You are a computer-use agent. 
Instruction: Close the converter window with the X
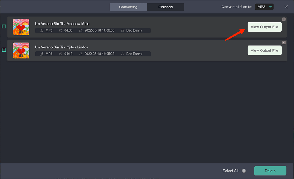(x=286, y=7)
